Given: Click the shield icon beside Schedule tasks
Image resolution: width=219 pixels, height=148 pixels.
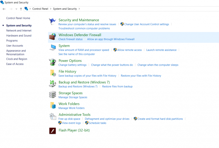Looking at the screenshot, I should coord(87,123).
